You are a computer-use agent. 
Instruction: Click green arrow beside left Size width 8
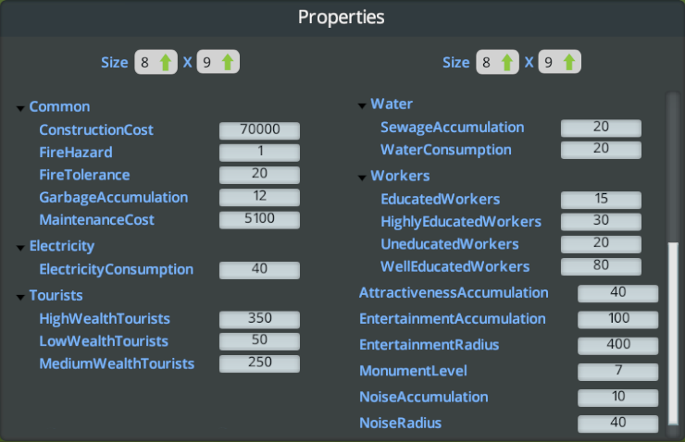(166, 63)
